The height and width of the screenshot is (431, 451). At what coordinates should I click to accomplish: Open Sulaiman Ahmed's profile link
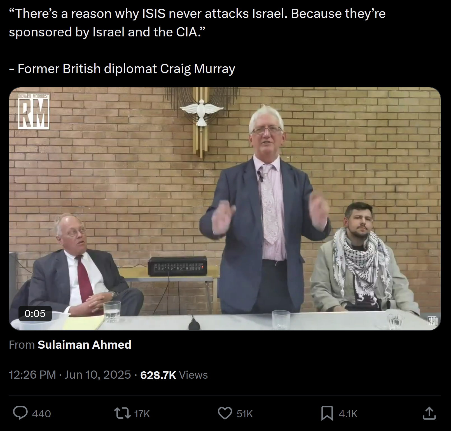click(85, 345)
